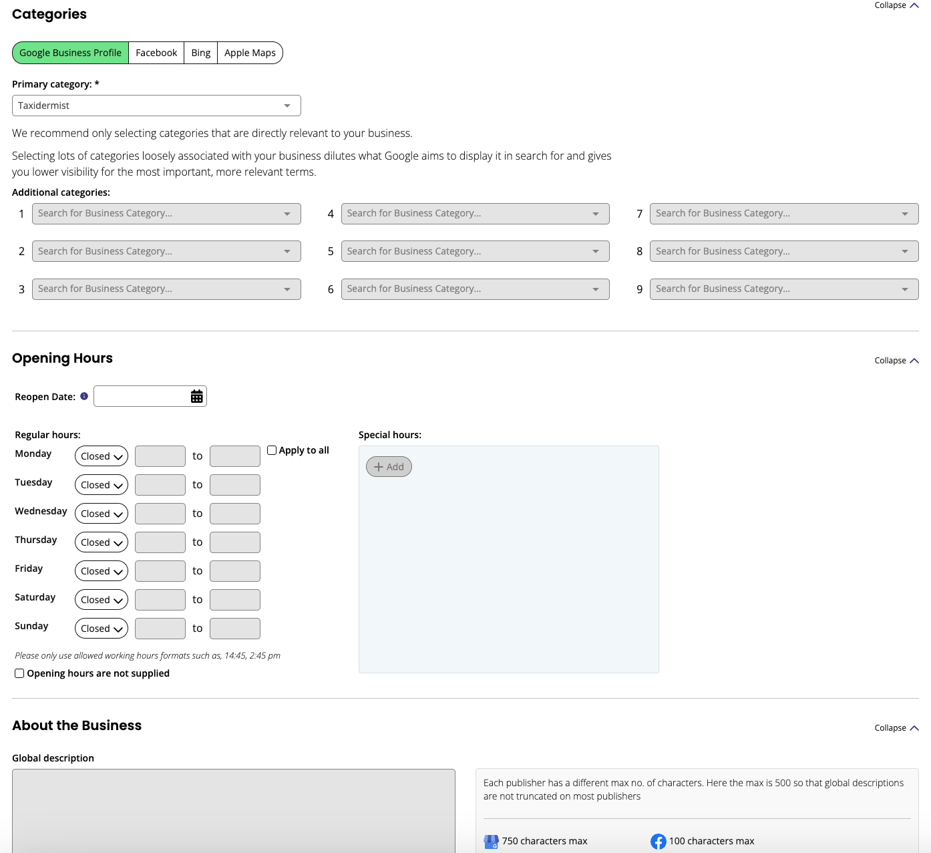Click Tuesday's opening time field

pyautogui.click(x=160, y=485)
